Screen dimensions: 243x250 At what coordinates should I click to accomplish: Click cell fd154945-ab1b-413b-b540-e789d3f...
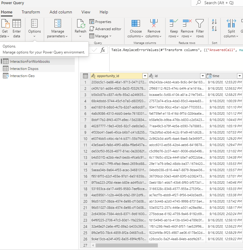click(177, 220)
